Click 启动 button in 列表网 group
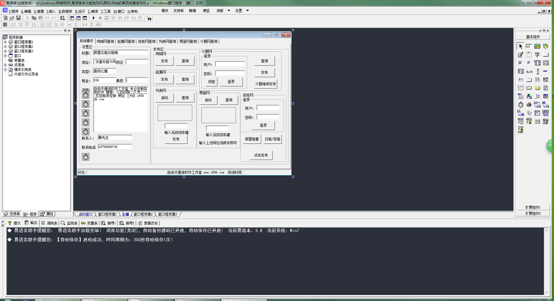554x301 pixels. [x=164, y=98]
